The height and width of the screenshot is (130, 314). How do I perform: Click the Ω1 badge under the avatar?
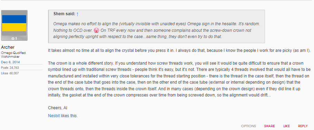pos(14,38)
